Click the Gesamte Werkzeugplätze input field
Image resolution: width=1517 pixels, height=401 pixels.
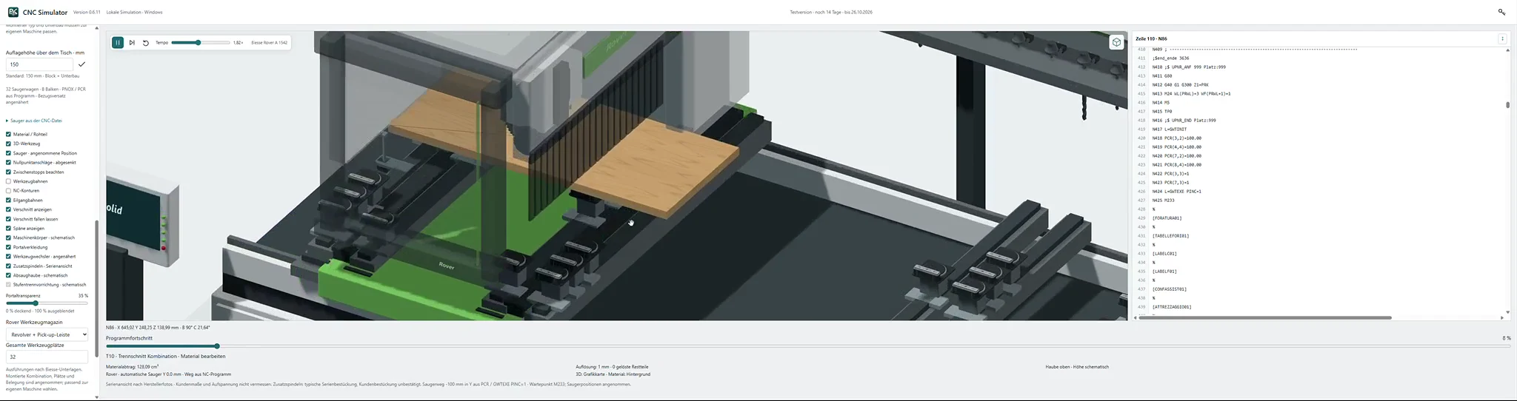[x=47, y=357]
